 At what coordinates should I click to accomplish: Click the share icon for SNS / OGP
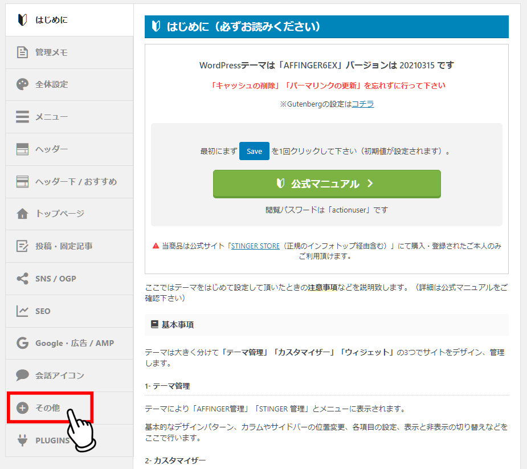22,278
